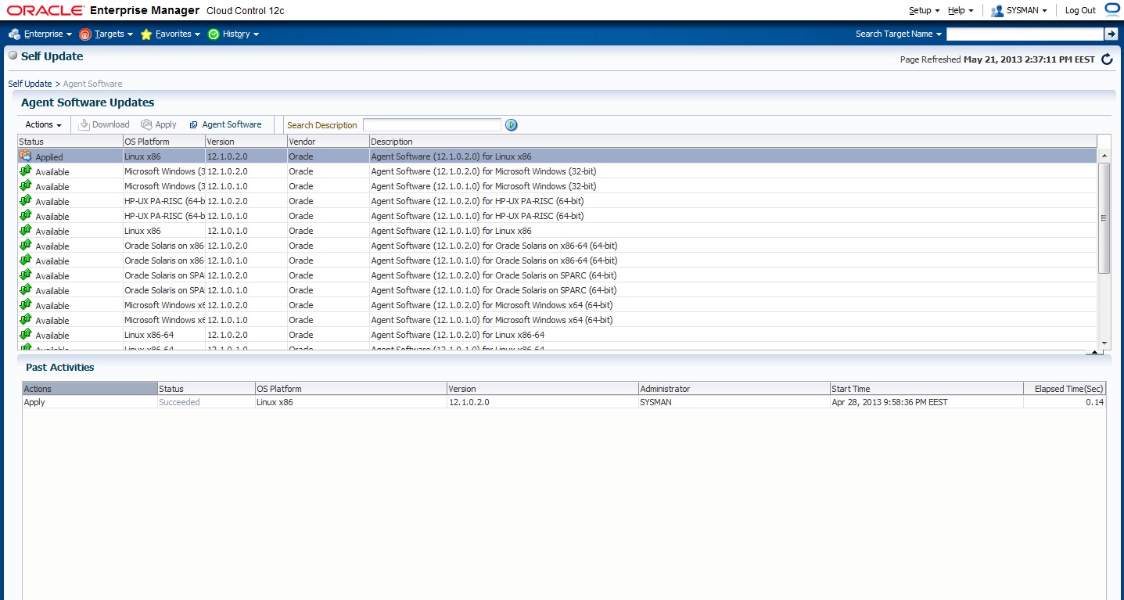Open the SYSMAN user dropdown
Viewport: 1124px width, 600px height.
click(1018, 11)
